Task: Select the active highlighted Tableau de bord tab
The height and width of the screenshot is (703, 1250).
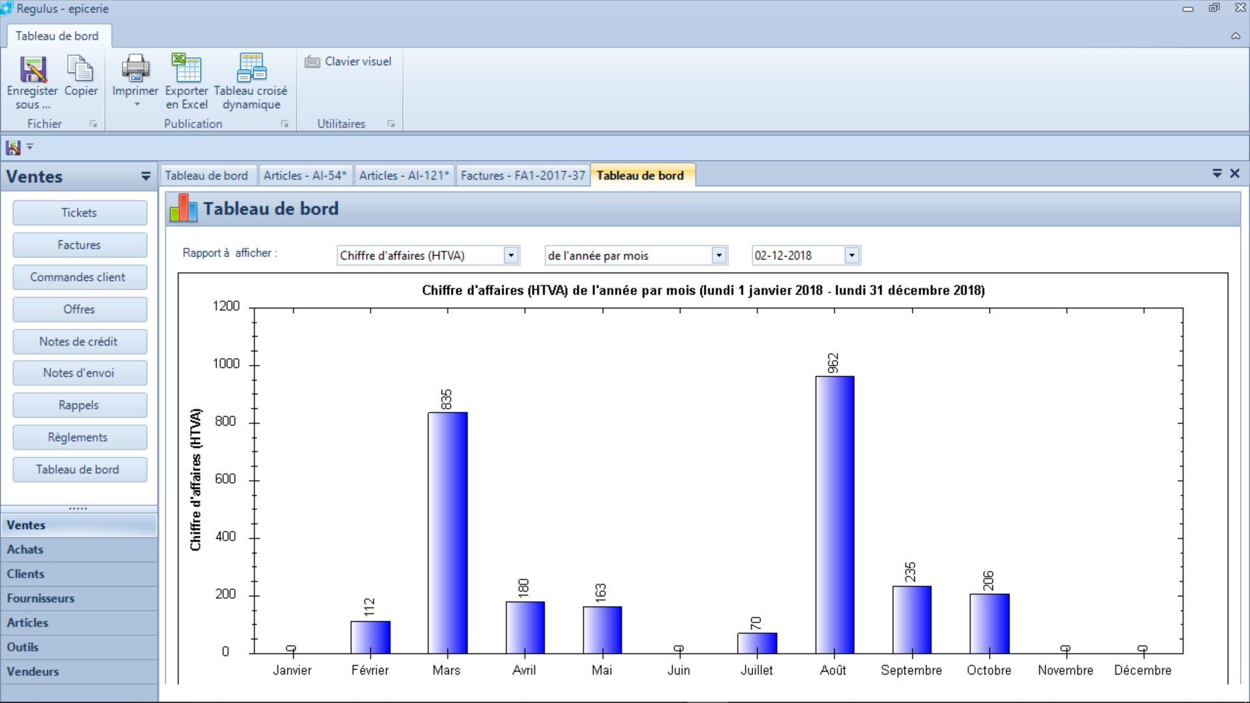Action: pyautogui.click(x=641, y=175)
